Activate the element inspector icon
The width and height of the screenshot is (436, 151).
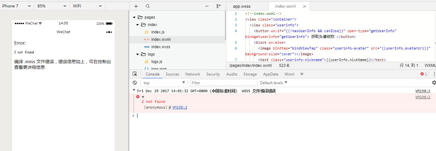(135, 74)
